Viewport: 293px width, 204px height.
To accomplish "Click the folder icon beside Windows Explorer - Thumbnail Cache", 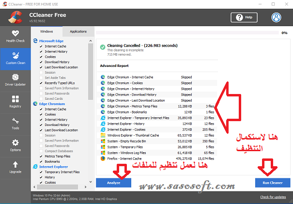I will [x=103, y=135].
